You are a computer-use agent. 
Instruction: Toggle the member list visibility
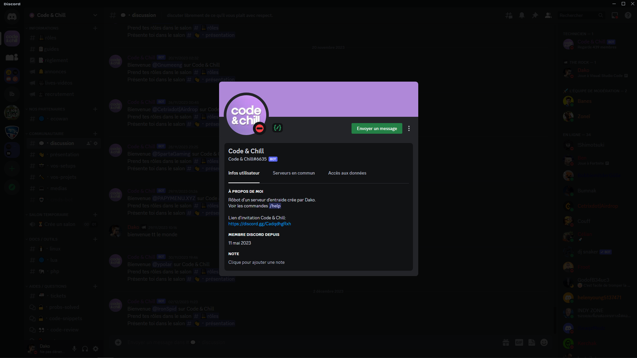click(548, 15)
